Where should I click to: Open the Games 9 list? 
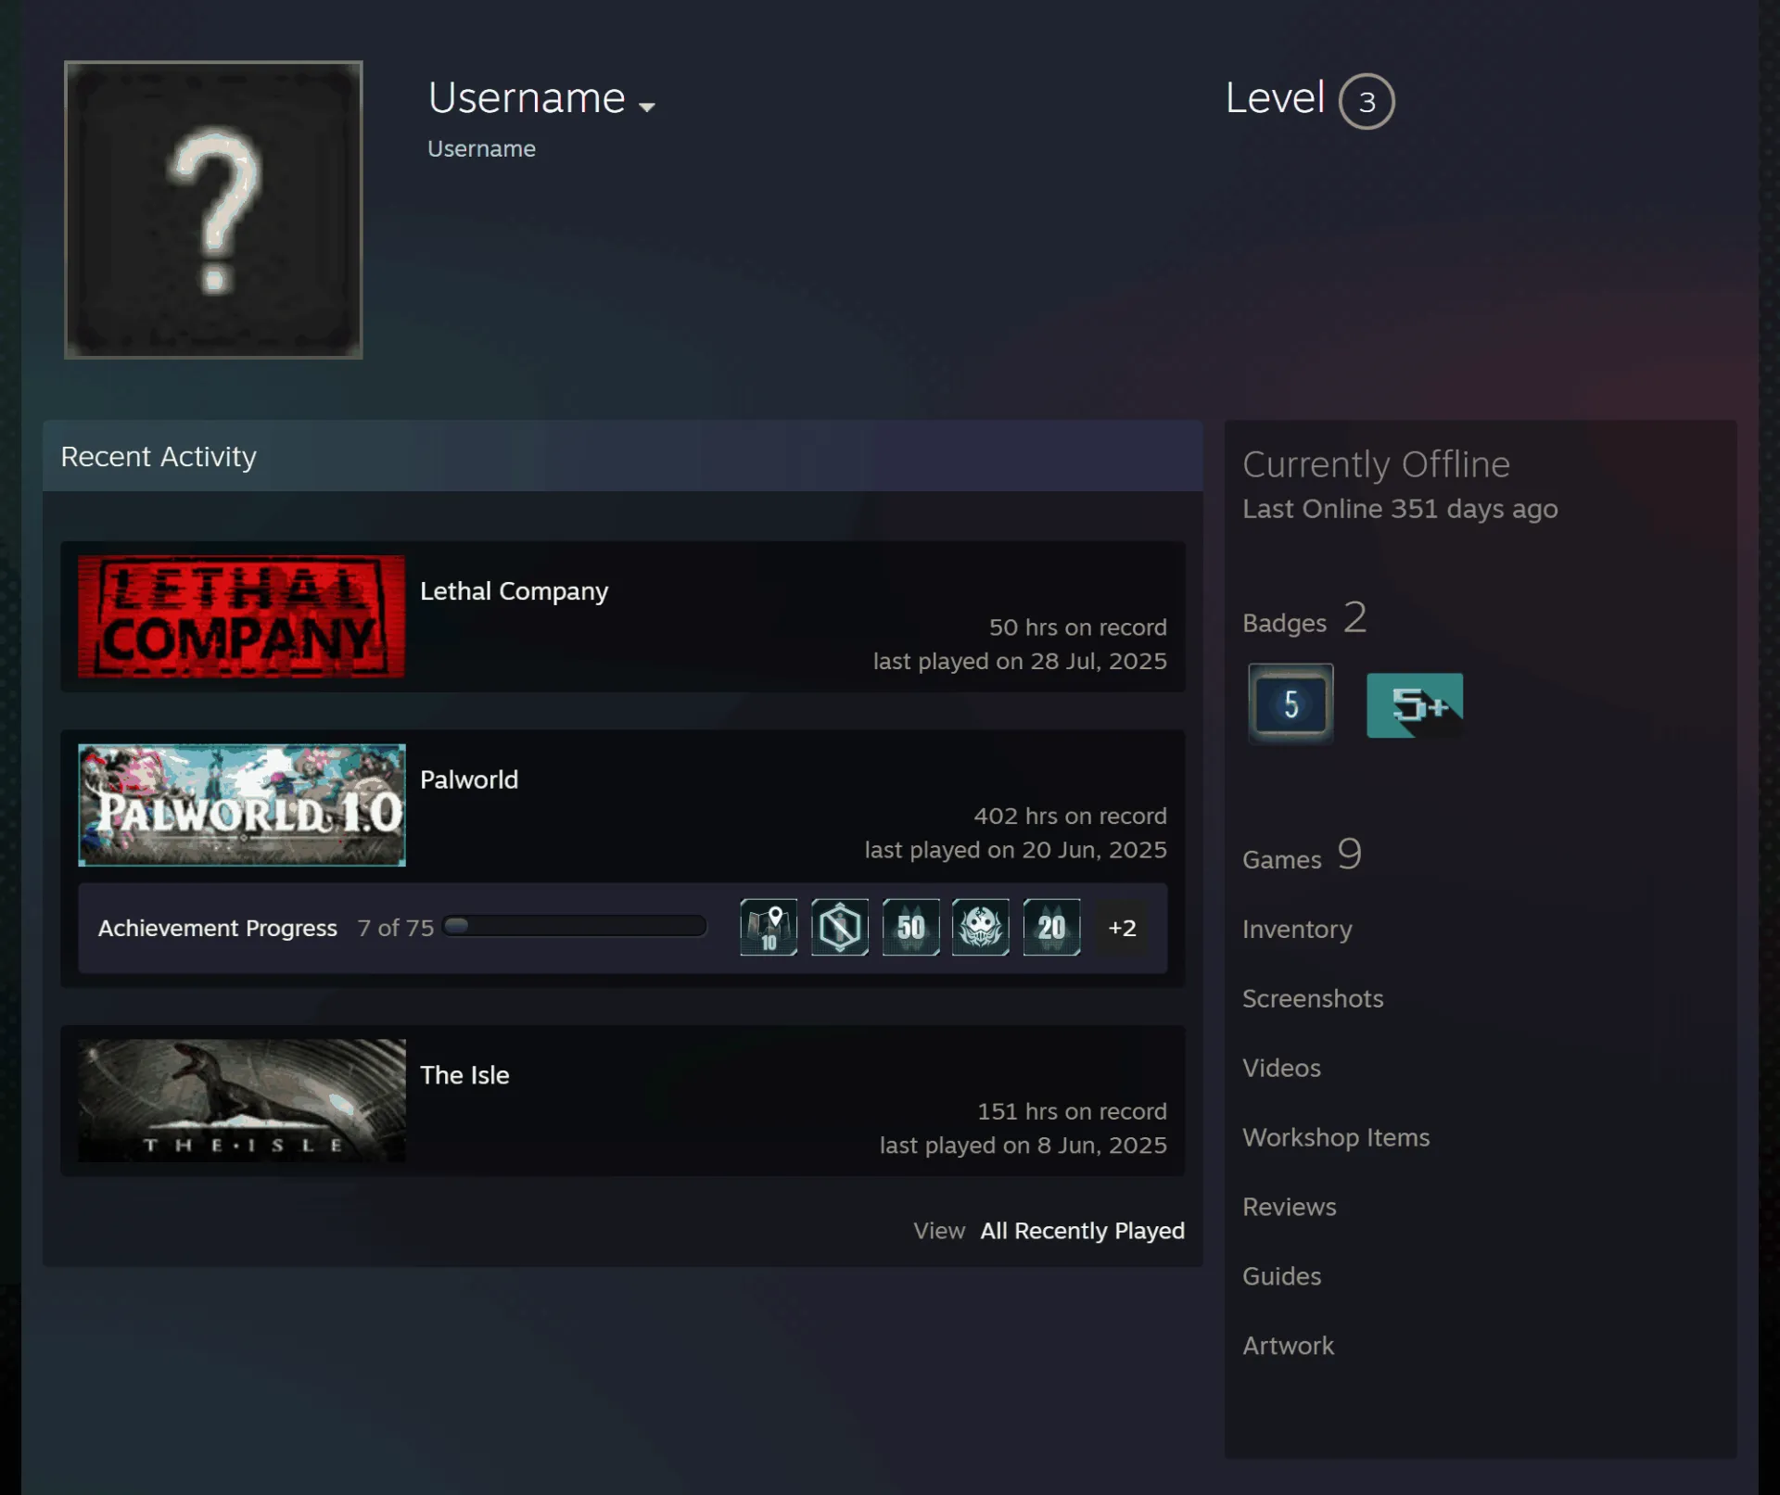pos(1302,855)
